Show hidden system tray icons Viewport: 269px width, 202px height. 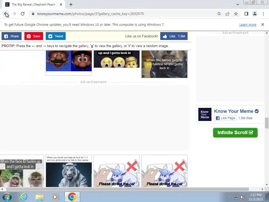[x=230, y=197]
